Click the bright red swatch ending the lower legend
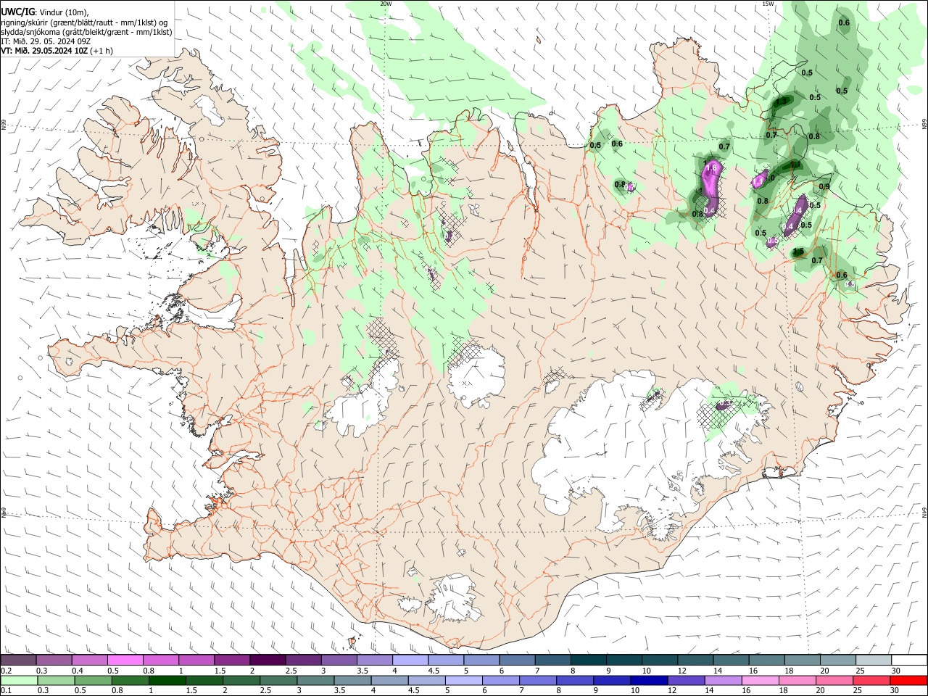The width and height of the screenshot is (928, 696). (x=909, y=681)
